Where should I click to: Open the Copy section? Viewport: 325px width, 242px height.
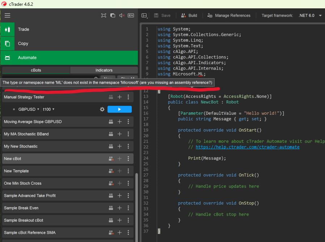(x=69, y=43)
